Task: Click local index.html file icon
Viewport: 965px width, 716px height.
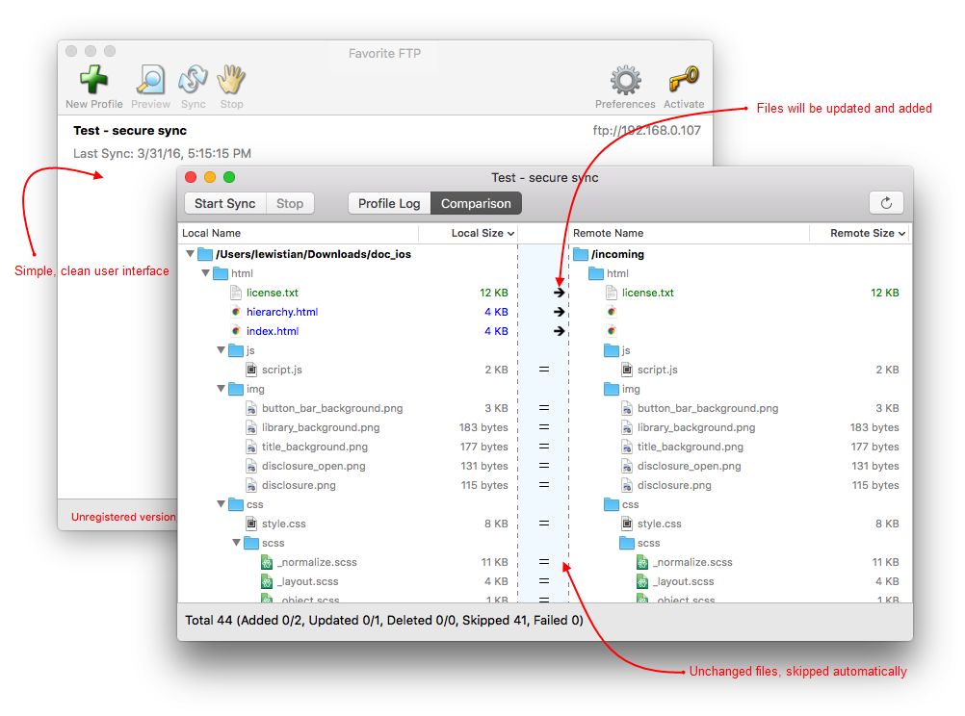Action: 236,331
